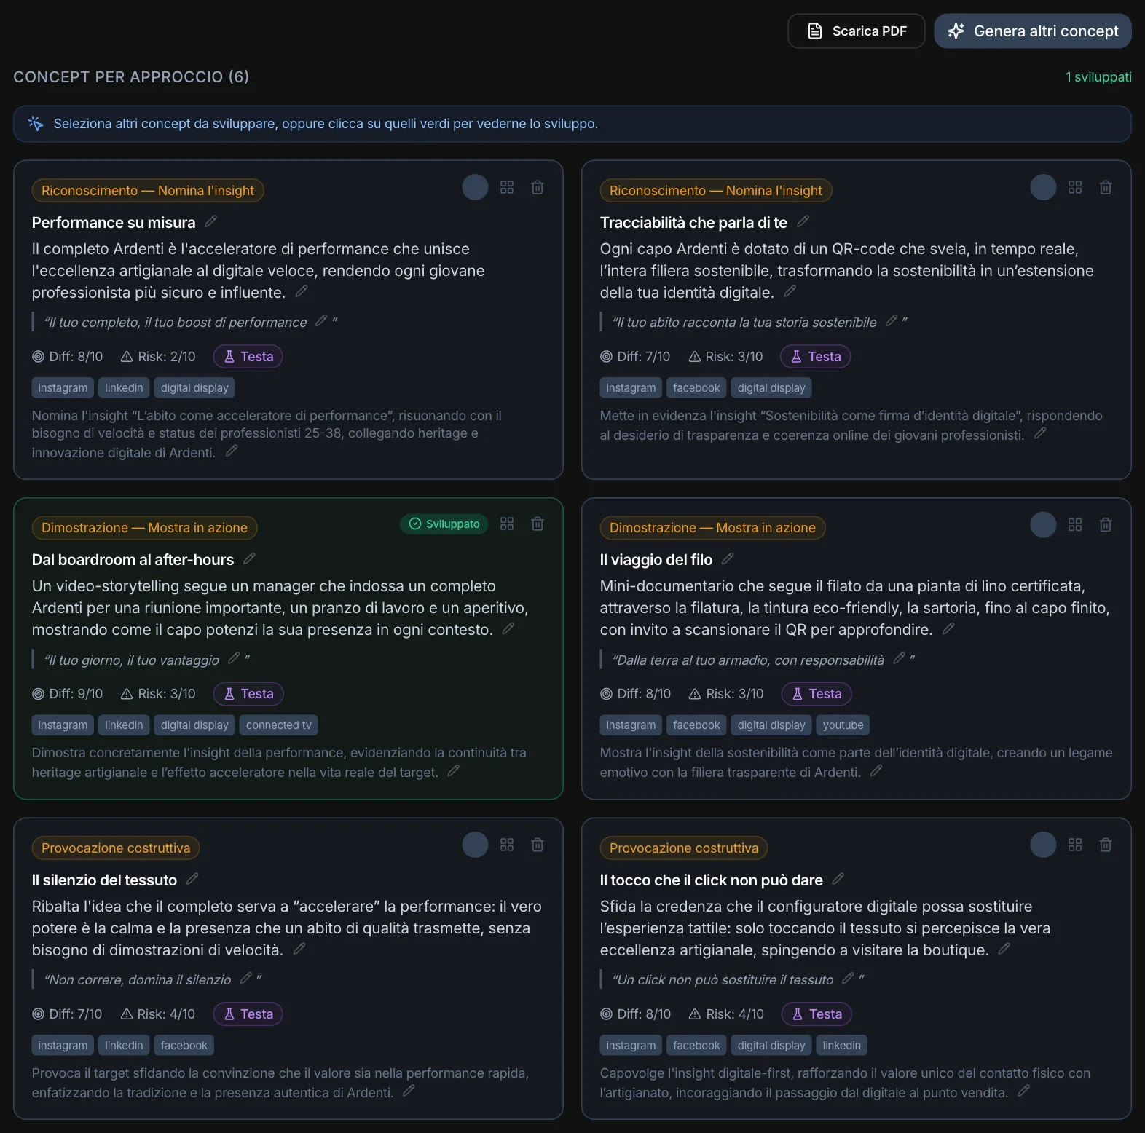Click 'connected tv' channel tag
The image size is (1145, 1133).
coord(279,725)
